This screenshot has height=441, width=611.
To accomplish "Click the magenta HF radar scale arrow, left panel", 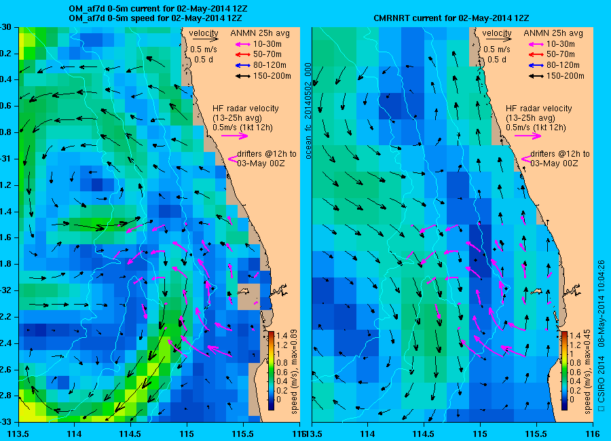I will click(235, 136).
